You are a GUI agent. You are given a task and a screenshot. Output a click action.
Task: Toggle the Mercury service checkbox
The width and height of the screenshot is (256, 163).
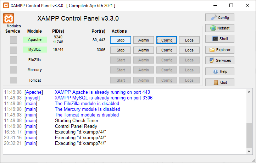click(13, 70)
